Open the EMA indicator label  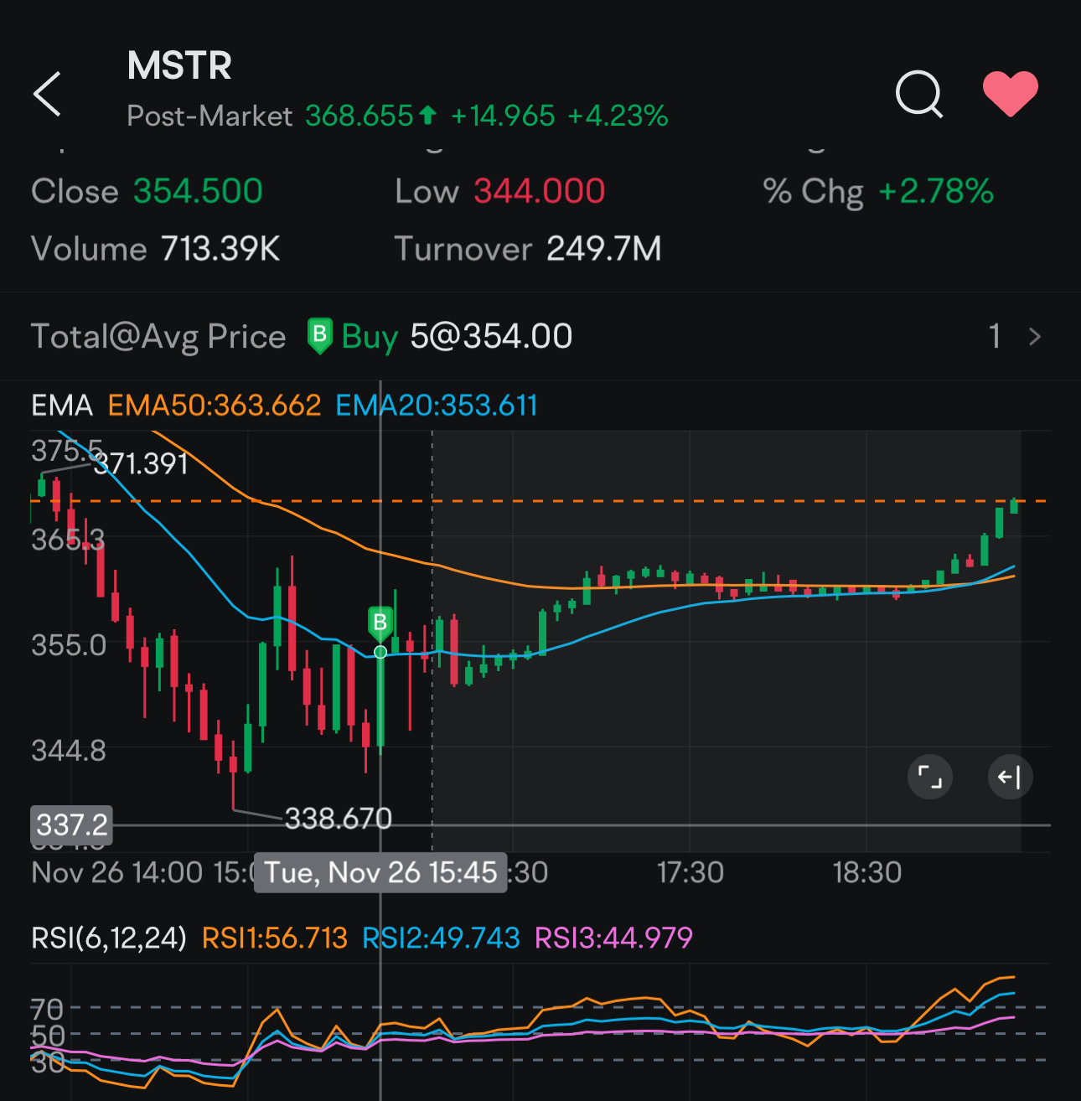61,406
